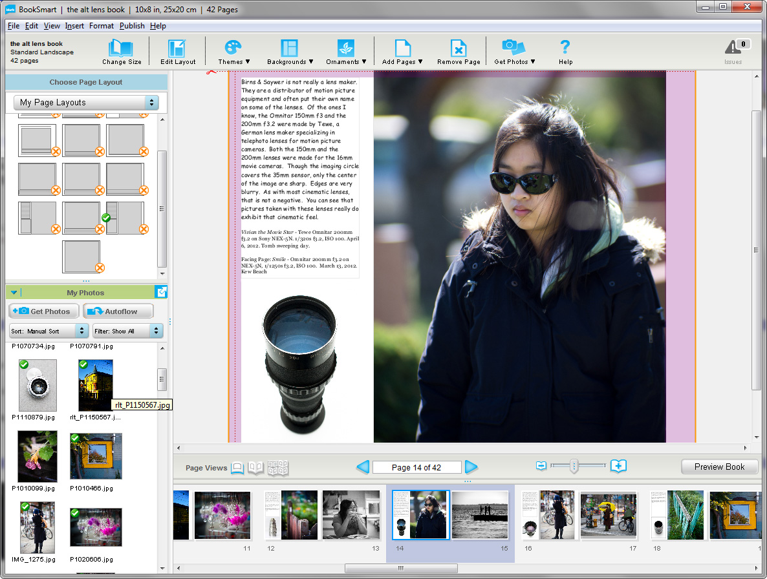This screenshot has width=767, height=579.
Task: Open the Publish menu
Action: tap(132, 26)
